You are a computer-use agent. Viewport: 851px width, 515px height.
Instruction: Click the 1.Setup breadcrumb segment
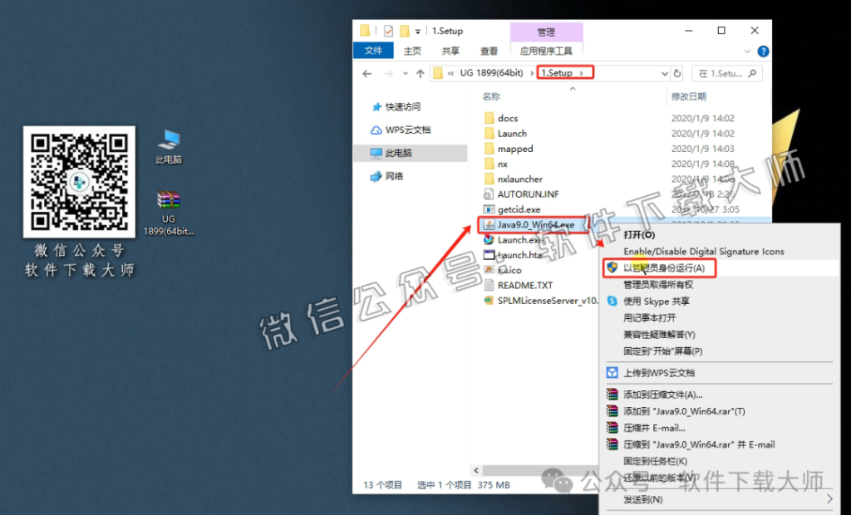558,73
